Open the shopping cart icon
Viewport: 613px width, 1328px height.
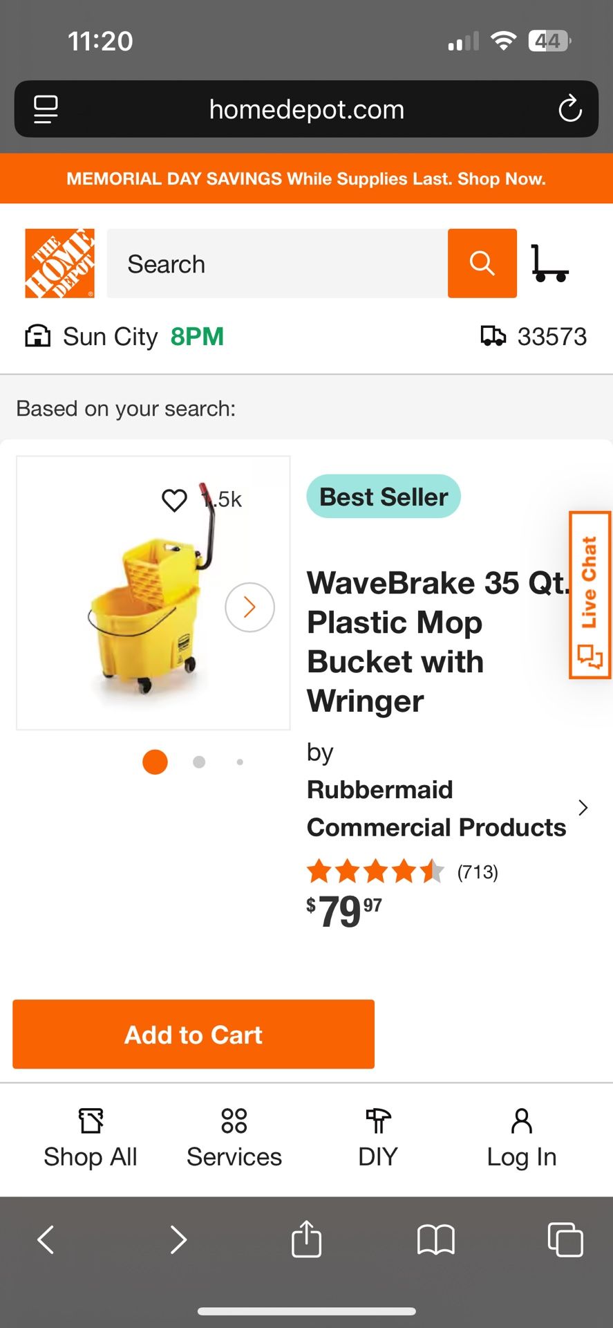[549, 264]
